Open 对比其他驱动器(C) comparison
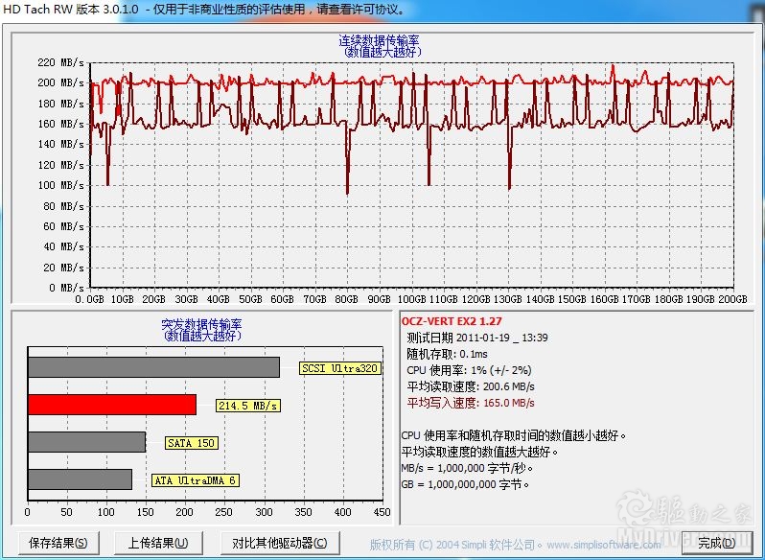Screen dimensions: 765x560 [x=280, y=543]
